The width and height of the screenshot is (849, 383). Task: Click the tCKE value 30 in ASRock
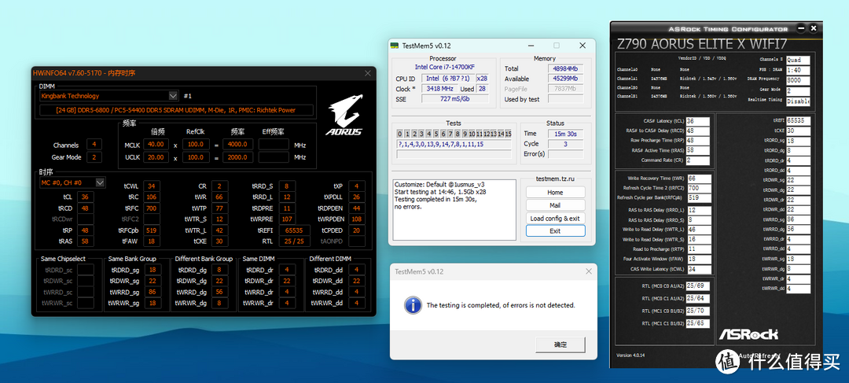coord(798,131)
